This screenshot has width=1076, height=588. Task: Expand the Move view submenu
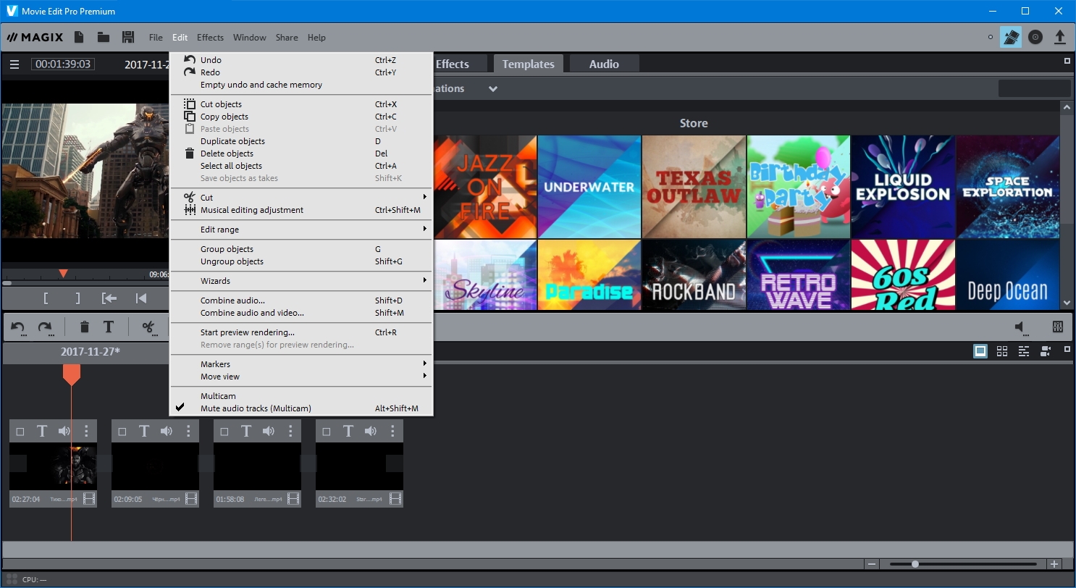coord(300,377)
